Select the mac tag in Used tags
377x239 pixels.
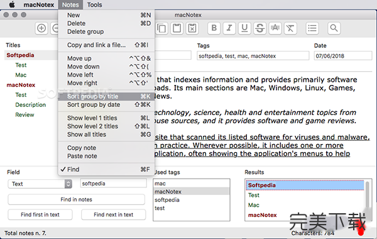(192, 184)
